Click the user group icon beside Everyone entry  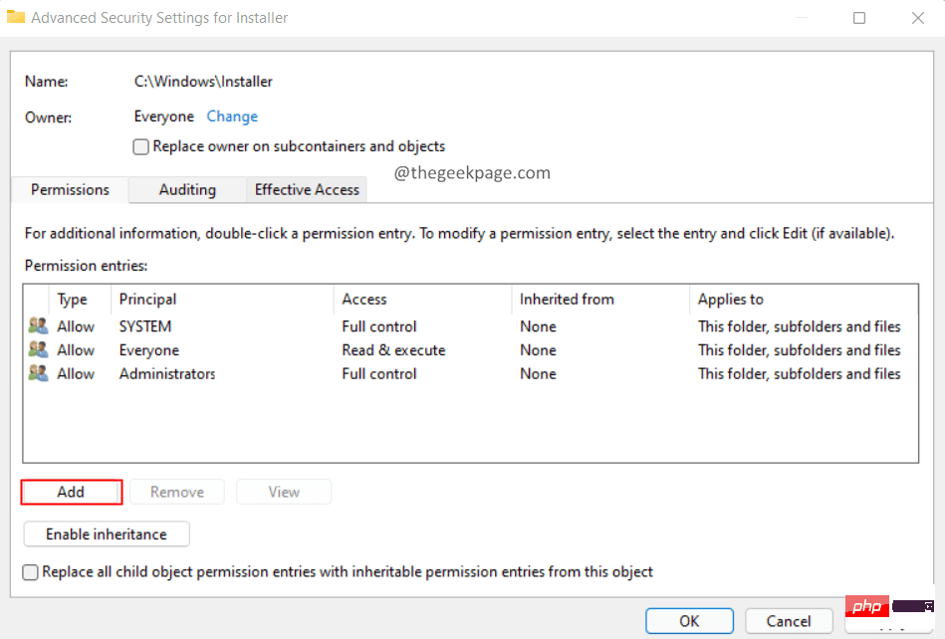point(38,350)
